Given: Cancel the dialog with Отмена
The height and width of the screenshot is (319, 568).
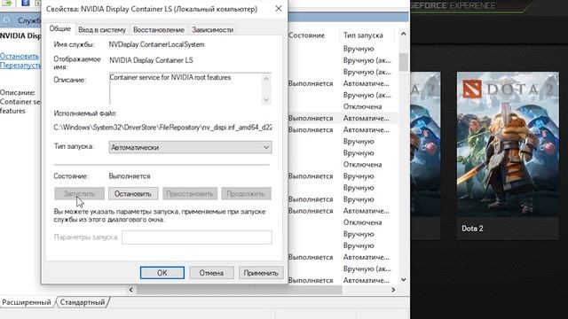Looking at the screenshot, I should click(x=211, y=273).
